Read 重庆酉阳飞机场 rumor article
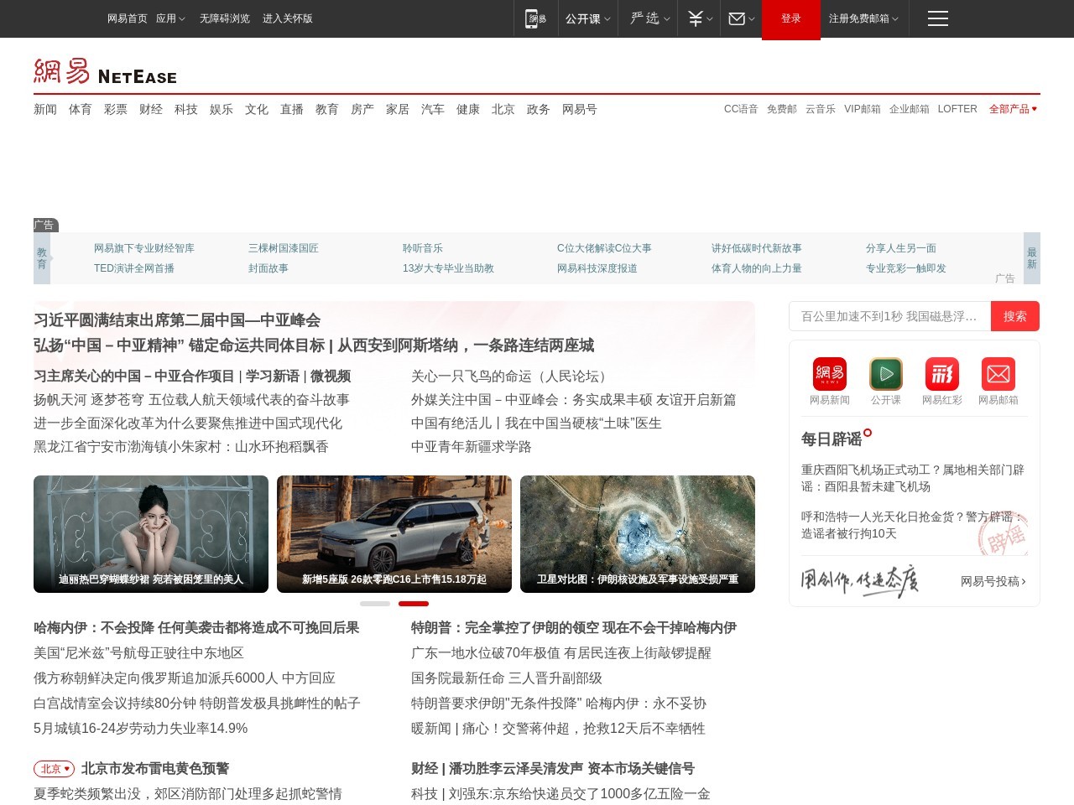Viewport: 1074px width, 805px height. (913, 478)
